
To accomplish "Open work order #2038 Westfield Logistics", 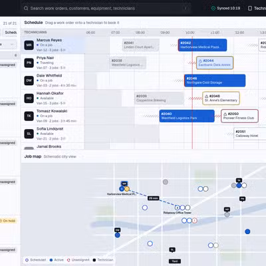I will point(128,63).
